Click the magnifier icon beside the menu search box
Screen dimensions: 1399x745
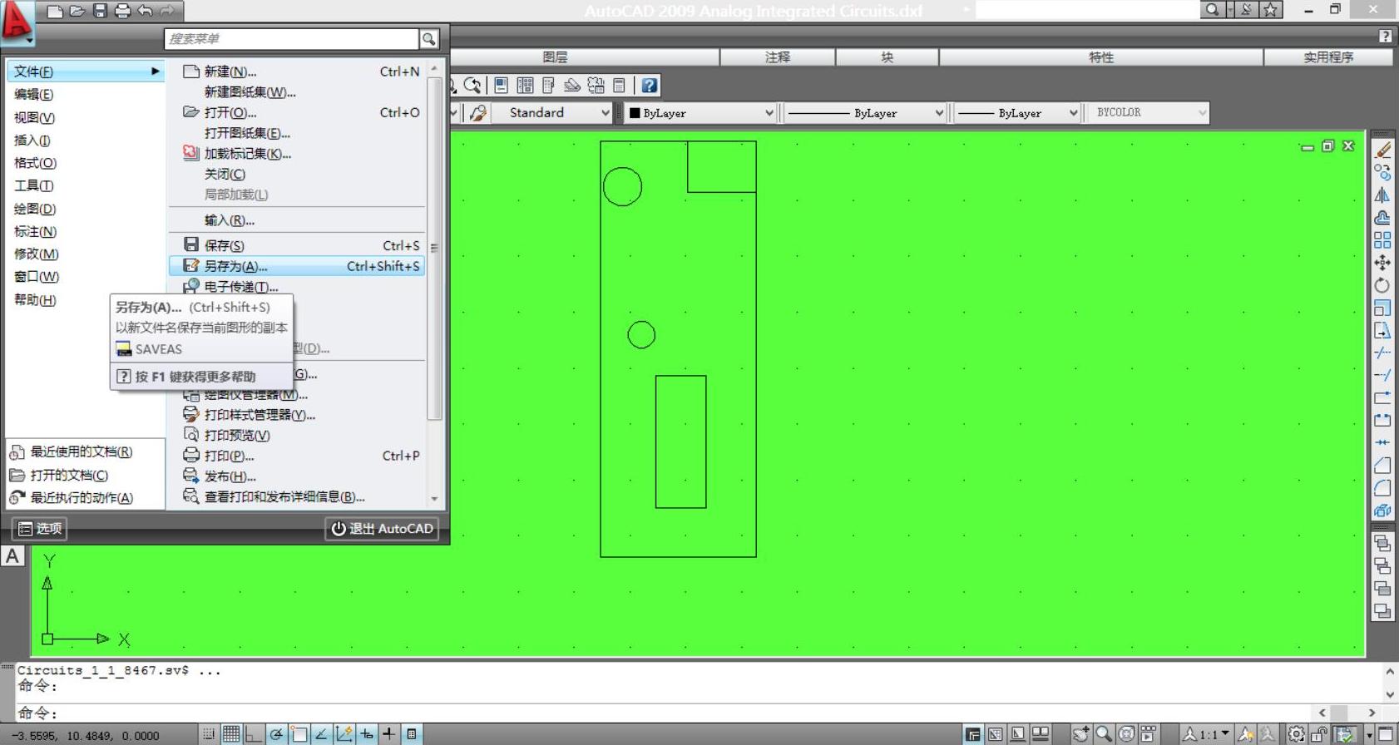pos(428,38)
